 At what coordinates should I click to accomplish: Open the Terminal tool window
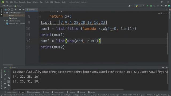[81, 92]
